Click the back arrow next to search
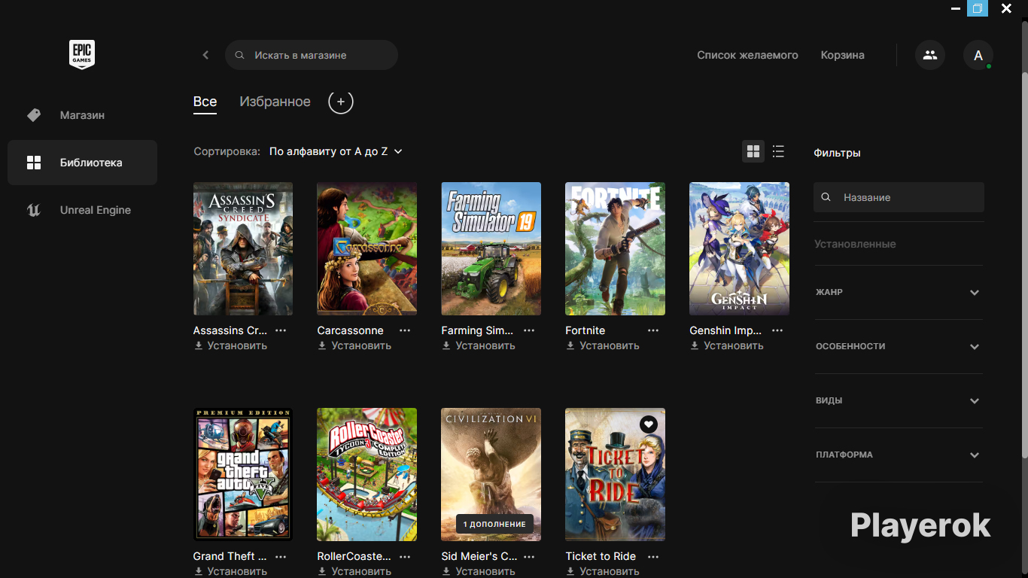 205,55
